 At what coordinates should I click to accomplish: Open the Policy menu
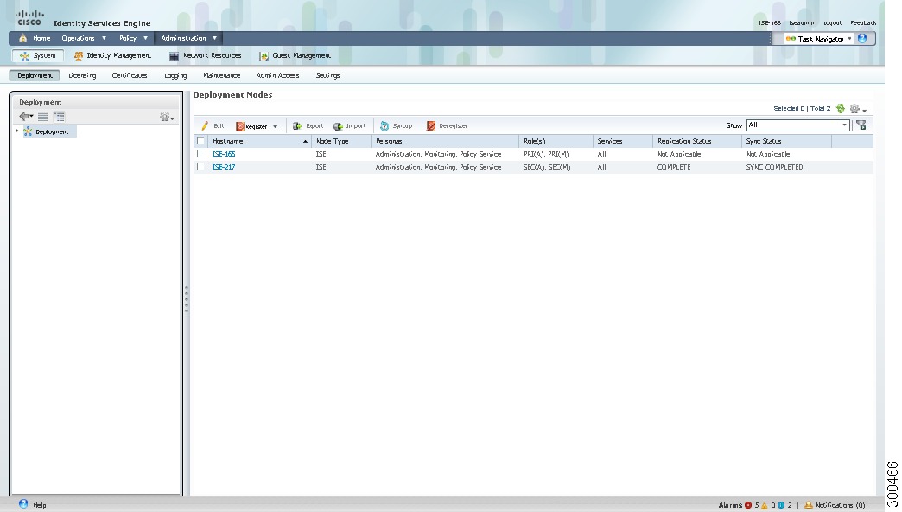[x=133, y=39]
